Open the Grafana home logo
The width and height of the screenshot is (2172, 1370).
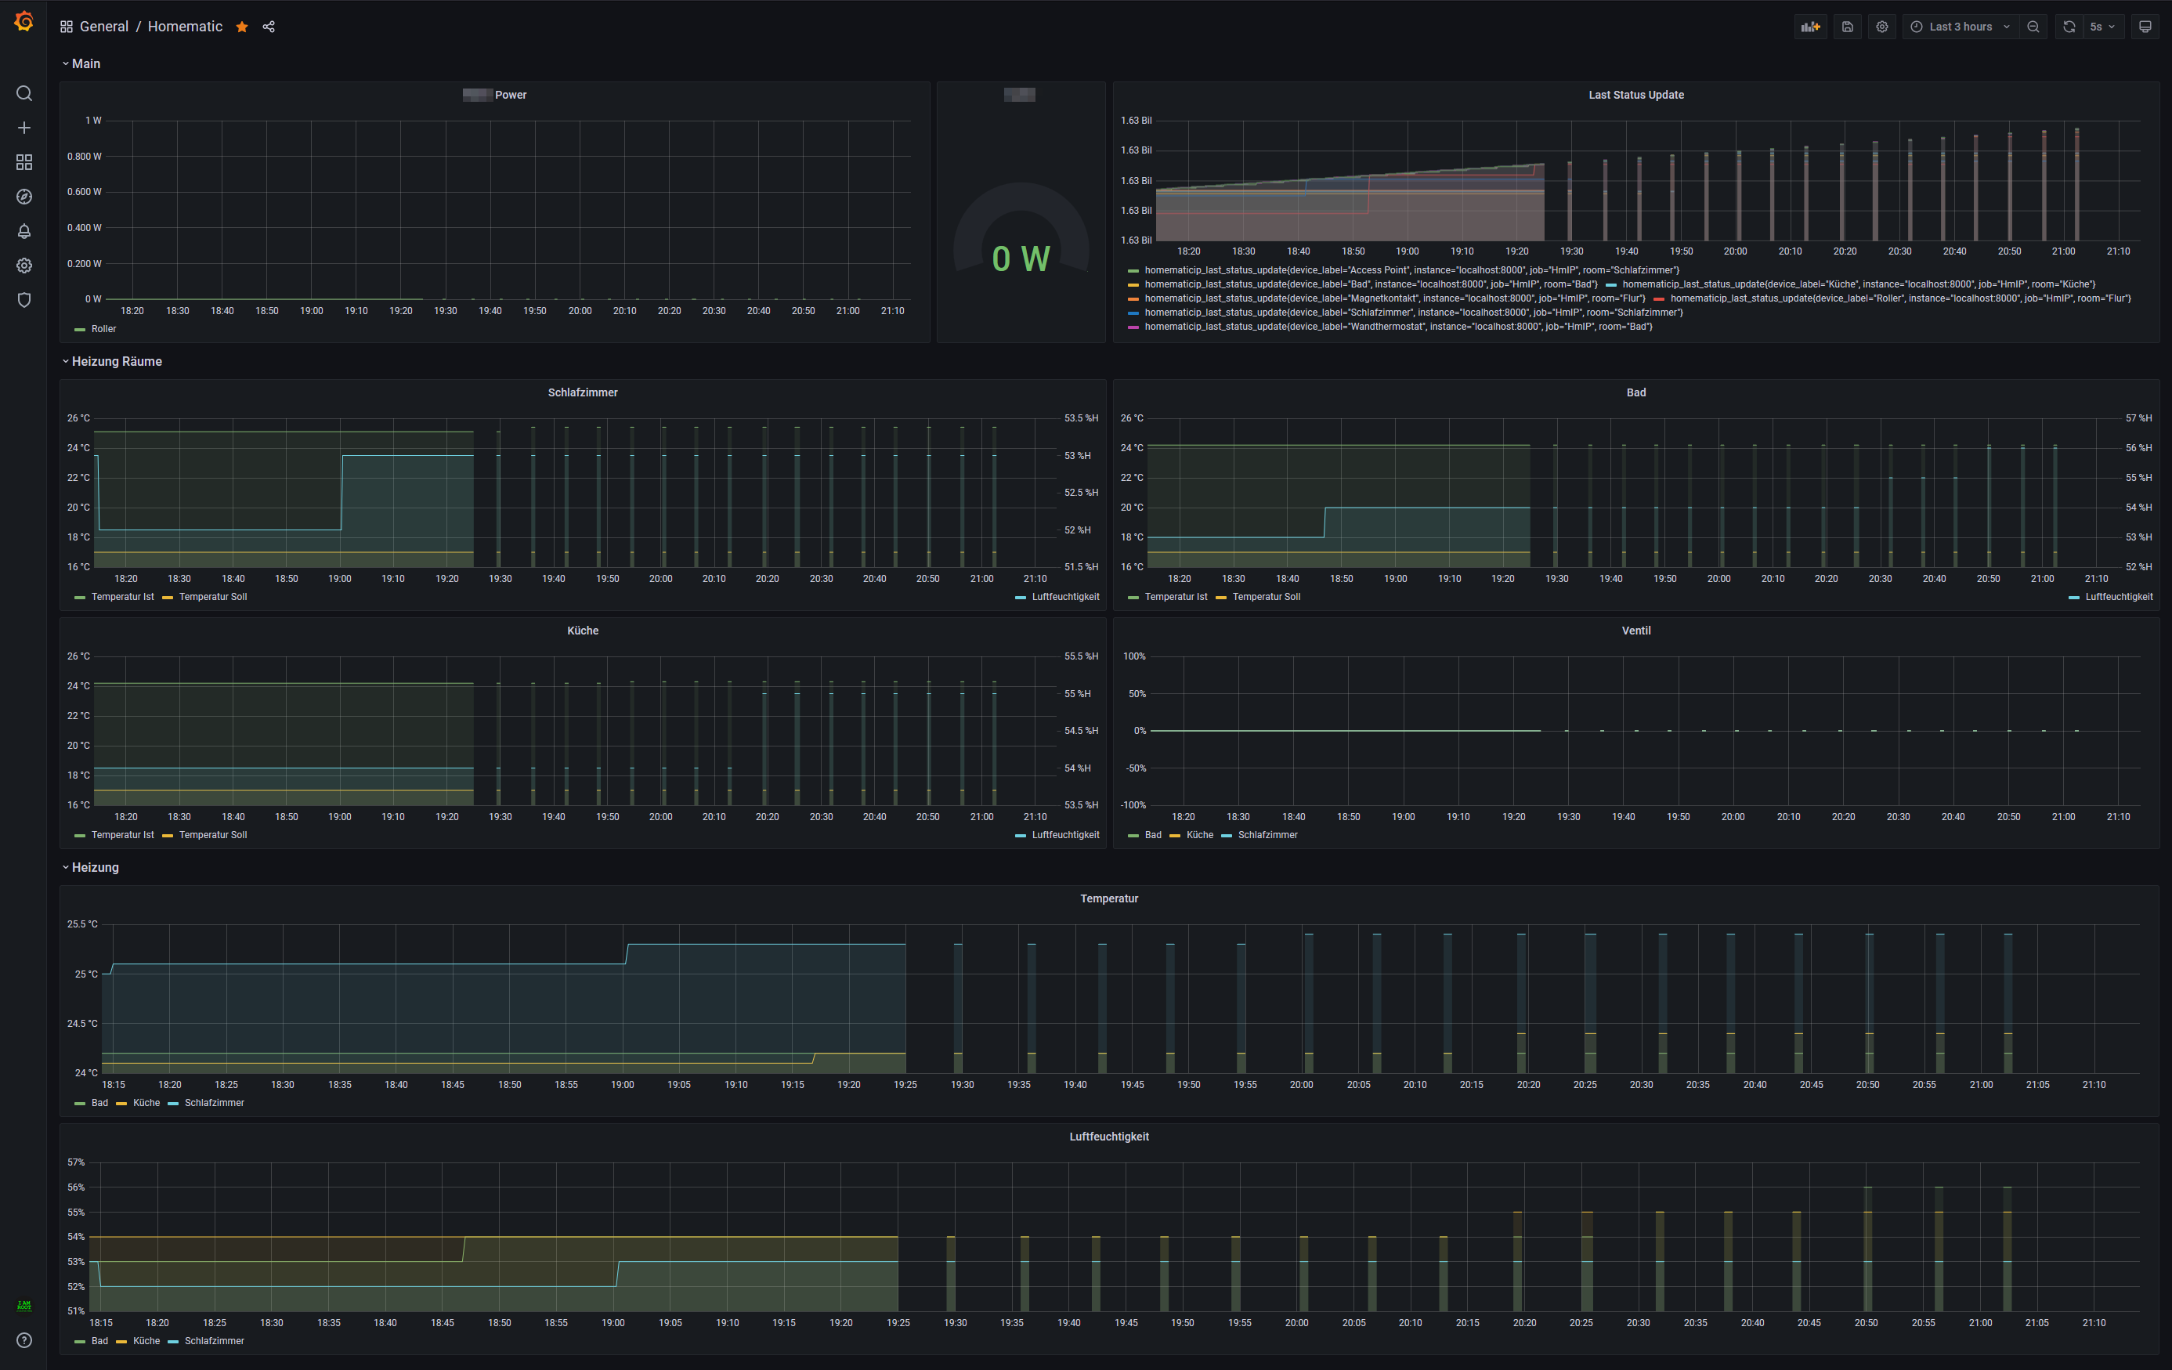[24, 22]
